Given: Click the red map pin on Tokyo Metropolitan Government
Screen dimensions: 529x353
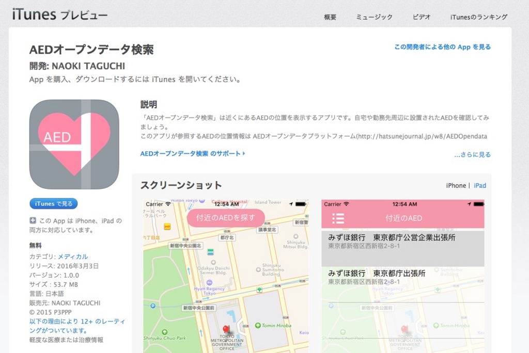Looking at the screenshot, I should tap(226, 329).
